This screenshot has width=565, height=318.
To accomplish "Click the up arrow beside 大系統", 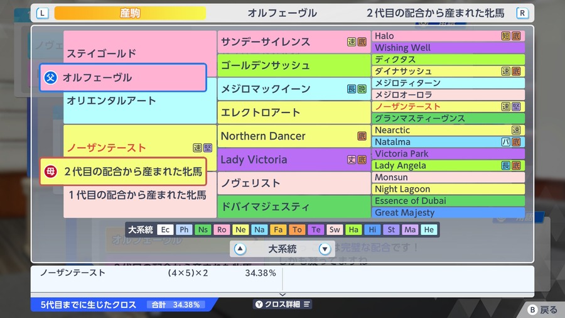I will point(240,249).
